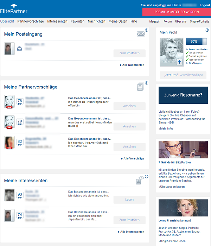This screenshot has height=246, width=211.
Task: Click the Franziska portrait image
Action: tap(183, 208)
